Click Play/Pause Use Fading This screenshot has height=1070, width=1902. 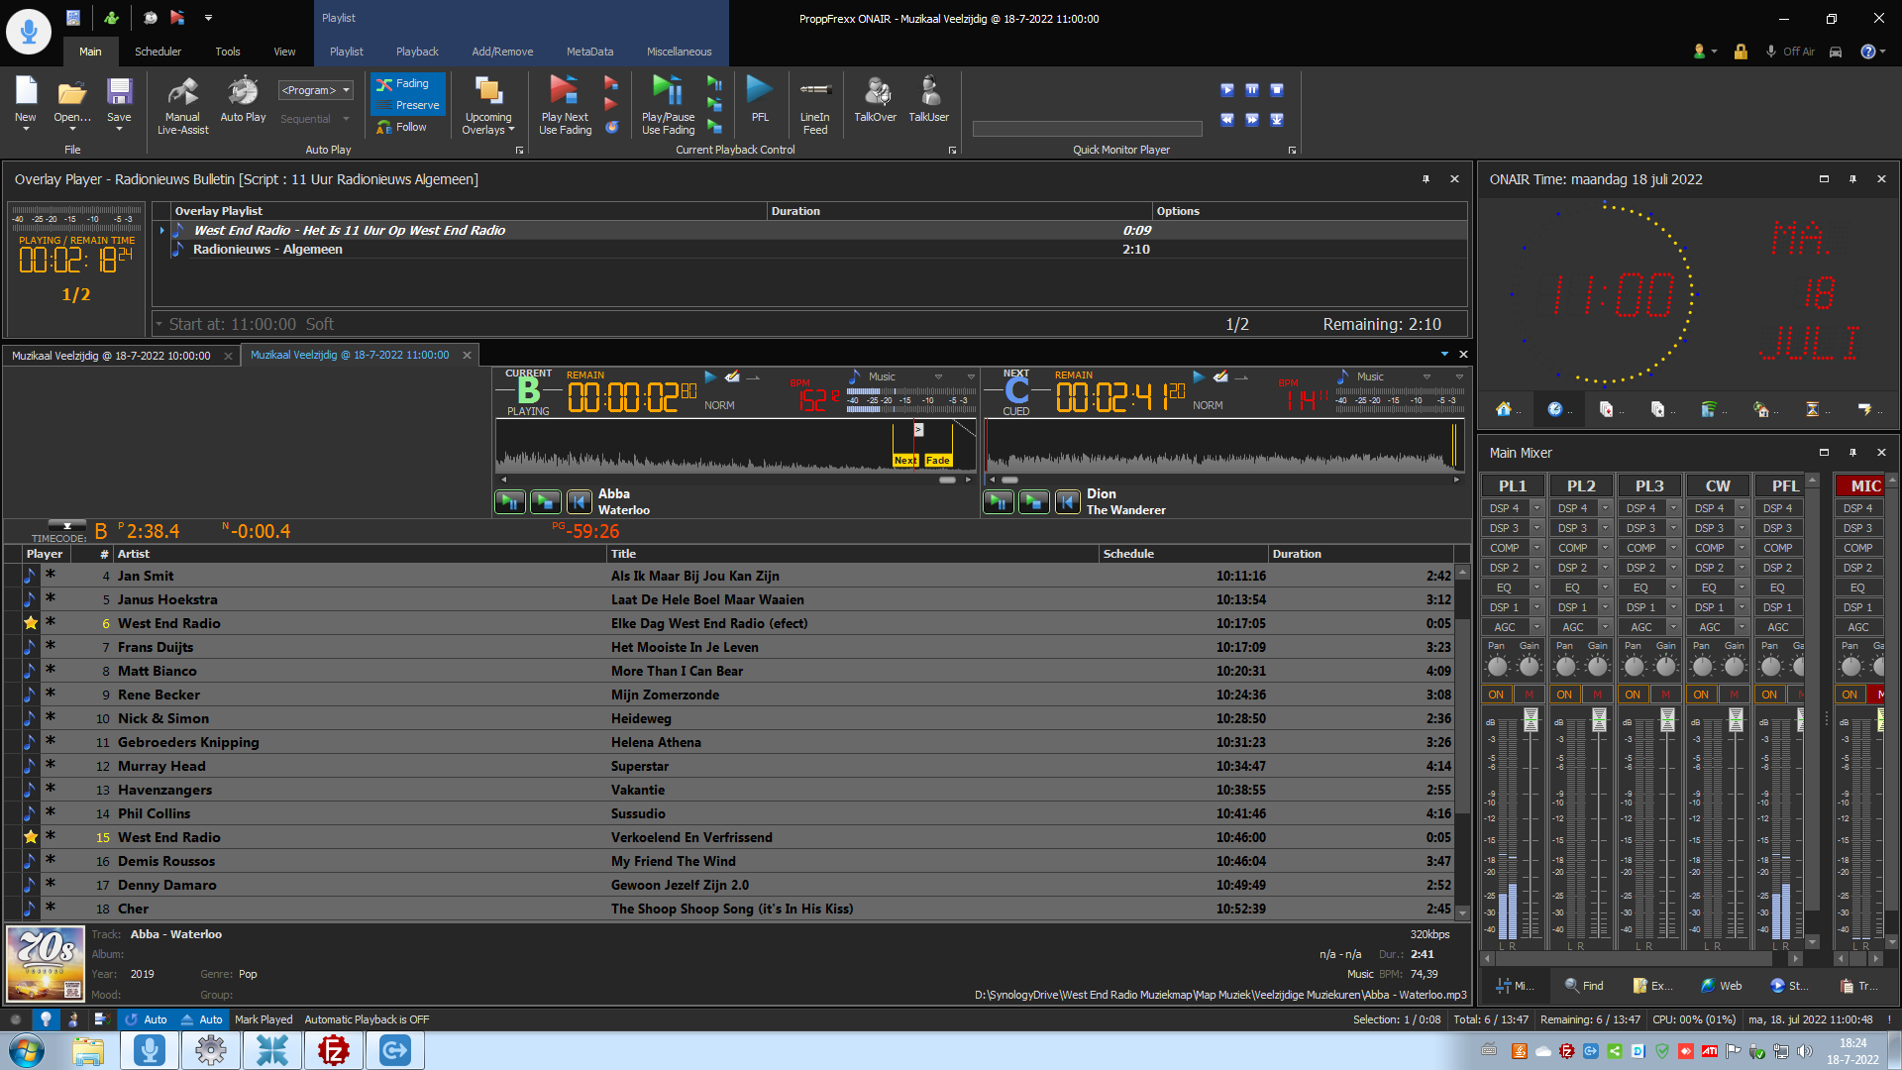[x=668, y=105]
